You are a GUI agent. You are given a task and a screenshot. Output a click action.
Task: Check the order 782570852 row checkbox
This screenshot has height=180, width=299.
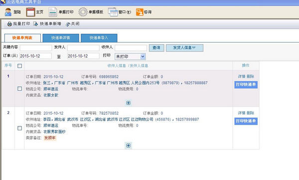tap(19, 128)
